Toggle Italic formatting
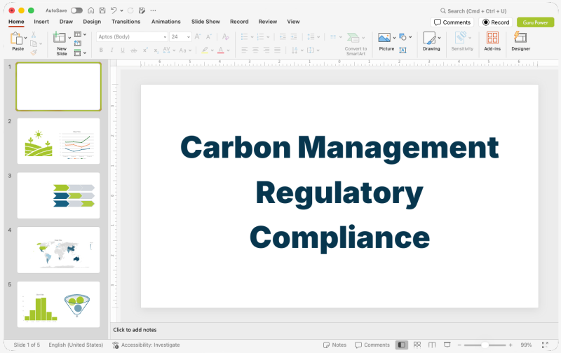Screen dimensions: 561x353 click(x=112, y=50)
